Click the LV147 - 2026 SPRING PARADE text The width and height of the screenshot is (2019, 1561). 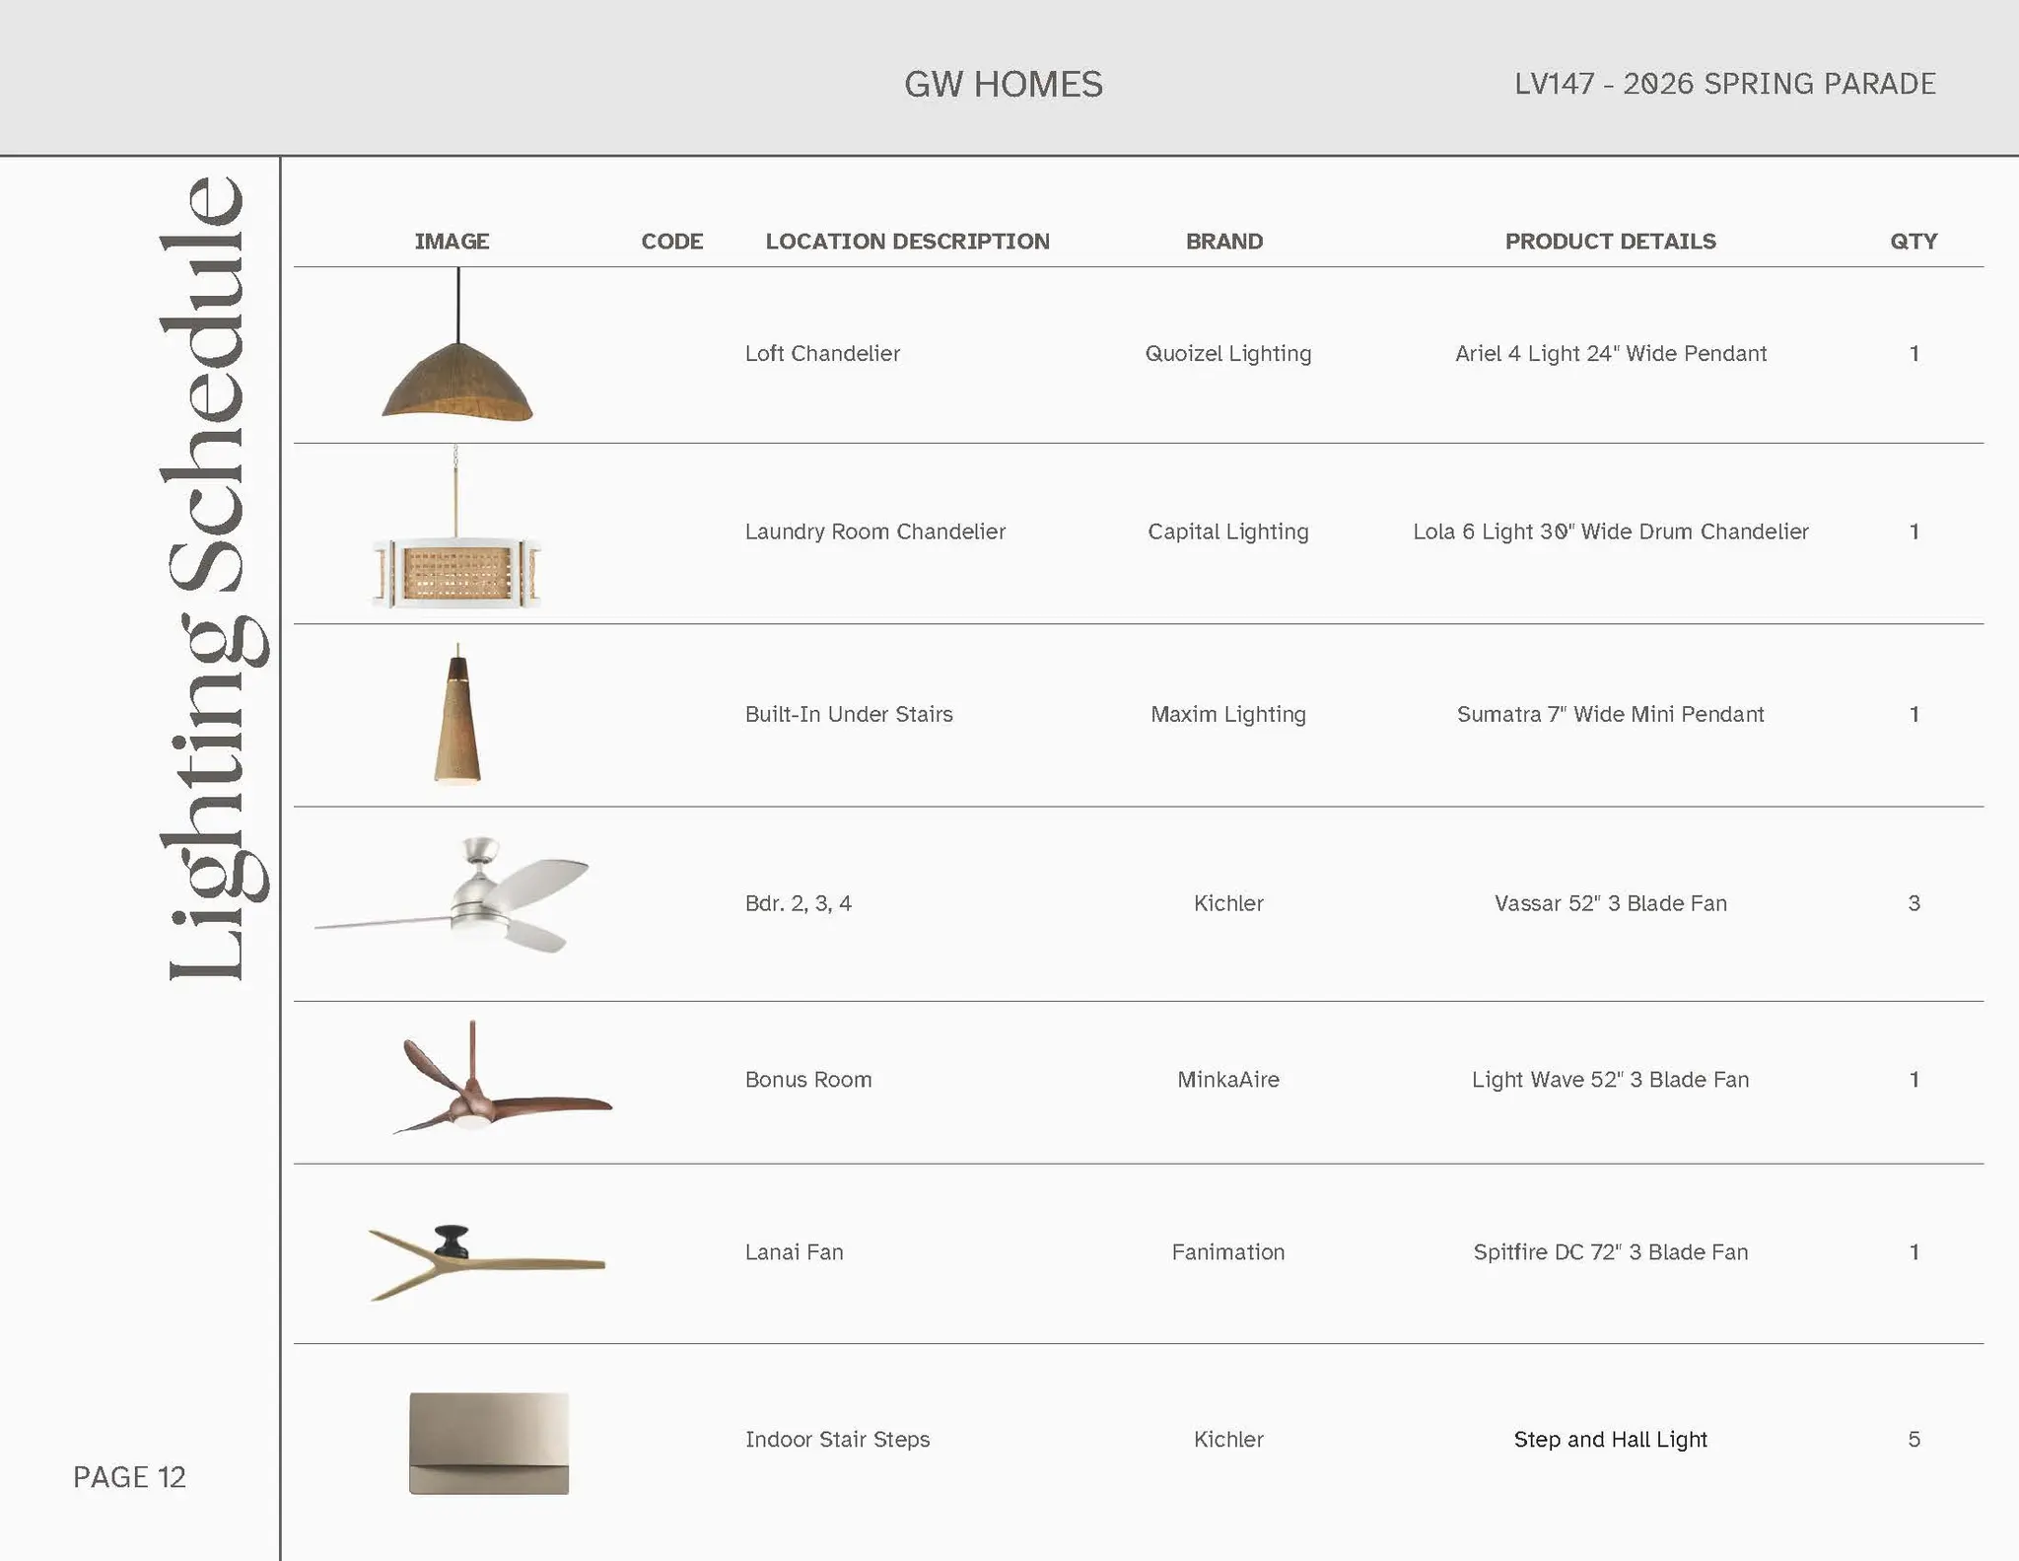1724,84
